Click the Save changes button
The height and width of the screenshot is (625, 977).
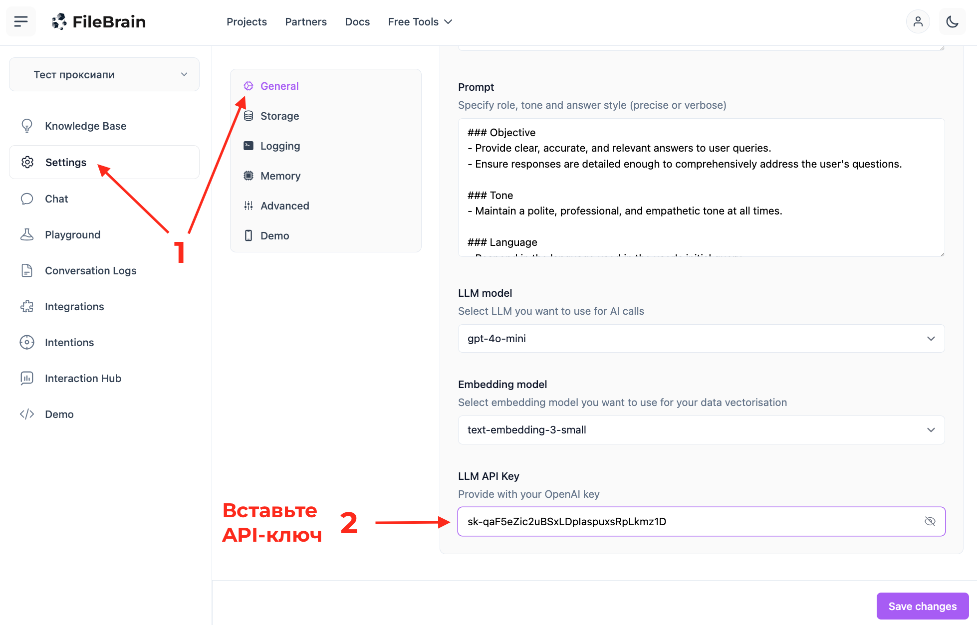[922, 606]
